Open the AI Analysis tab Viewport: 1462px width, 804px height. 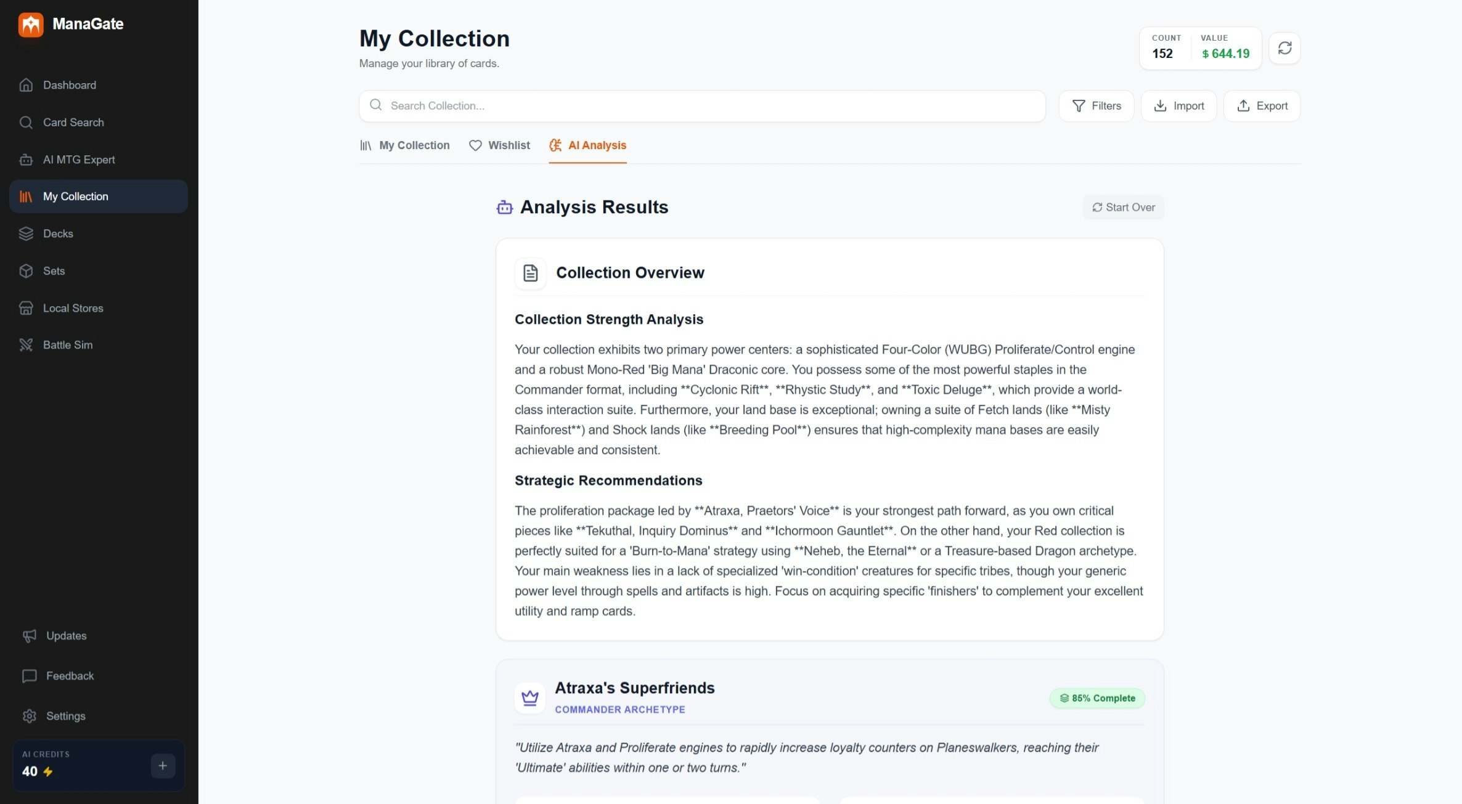tap(587, 145)
